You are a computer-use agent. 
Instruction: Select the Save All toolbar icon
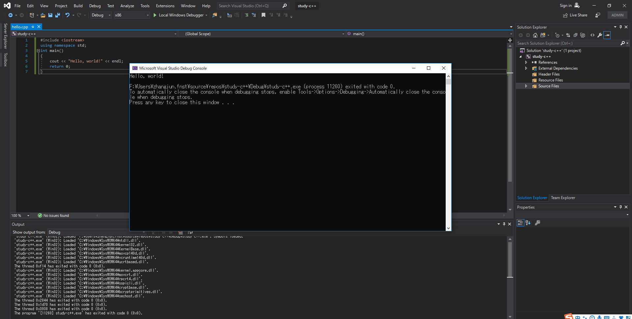tap(57, 15)
